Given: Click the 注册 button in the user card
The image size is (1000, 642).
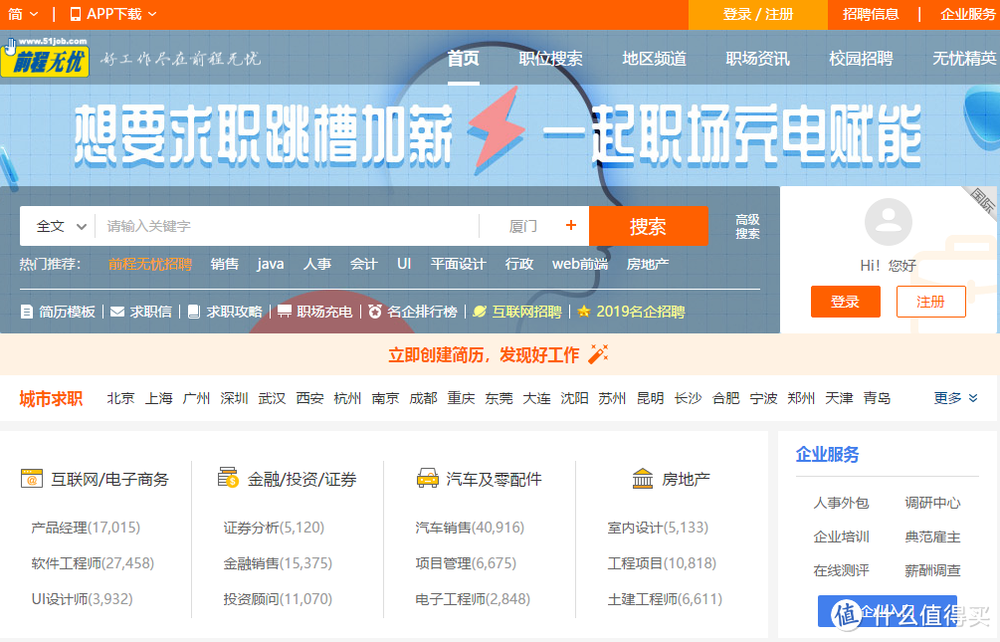Looking at the screenshot, I should pyautogui.click(x=931, y=302).
